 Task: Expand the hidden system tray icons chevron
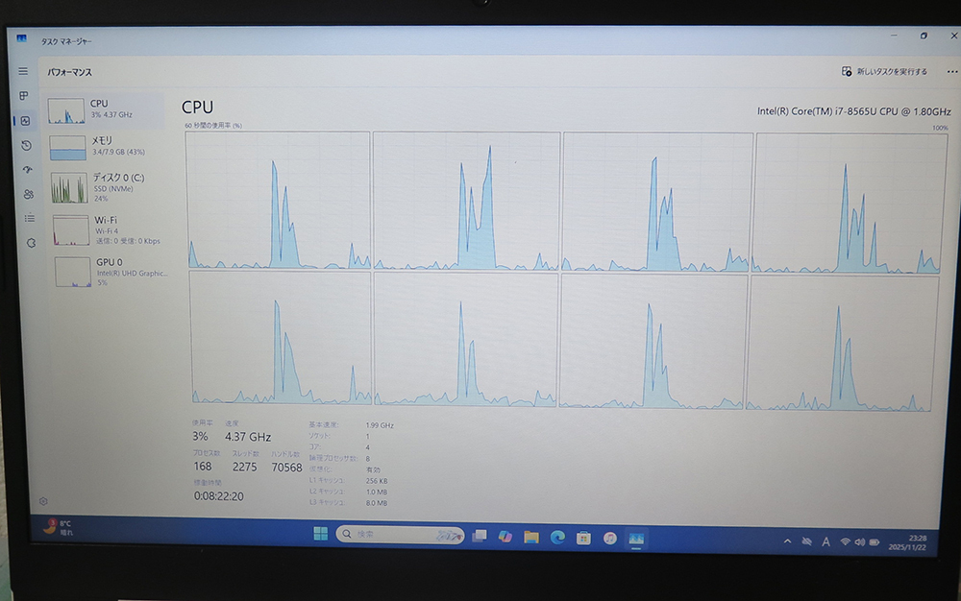[788, 541]
